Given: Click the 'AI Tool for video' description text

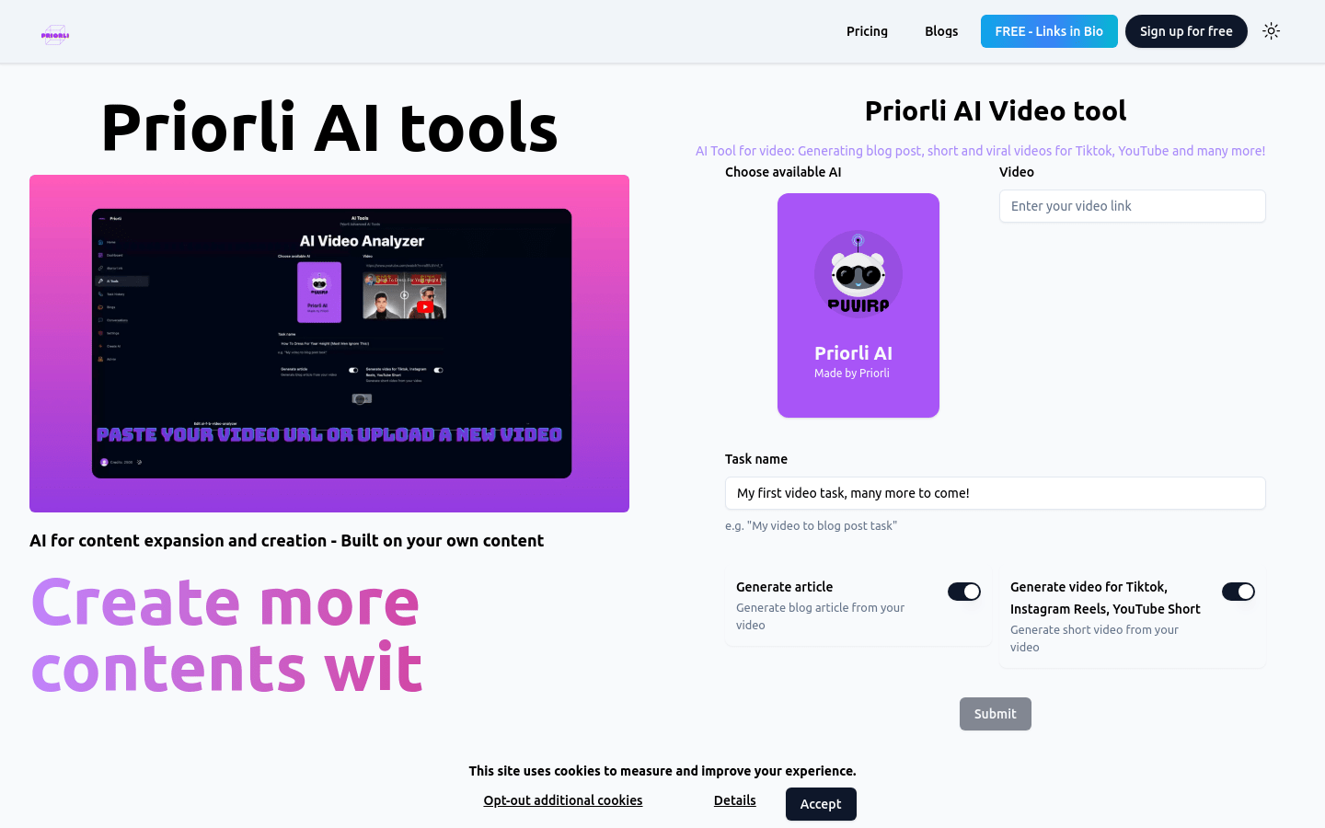Looking at the screenshot, I should pos(980,151).
